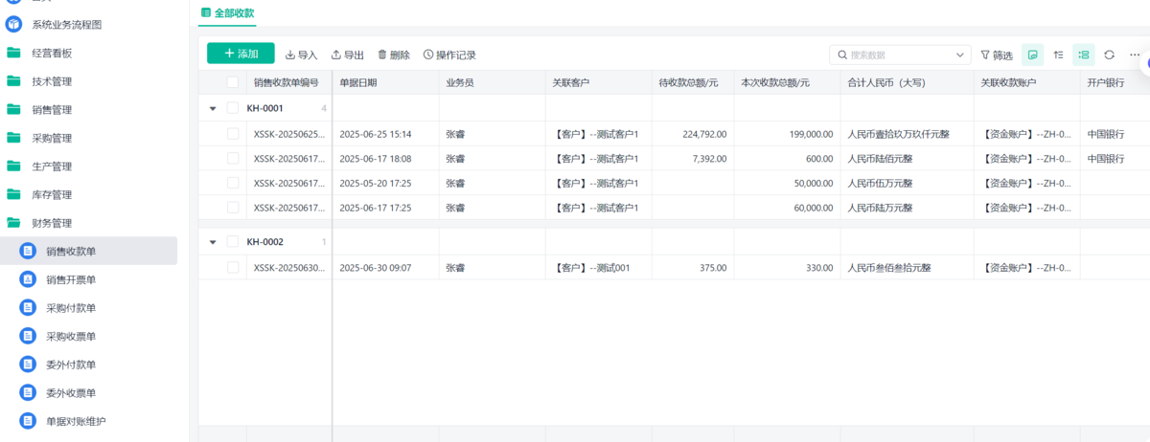The image size is (1150, 442).
Task: Check the KH-0001 group checkbox
Action: coord(233,108)
